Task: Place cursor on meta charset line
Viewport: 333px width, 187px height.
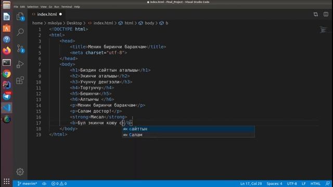Action: [98, 52]
